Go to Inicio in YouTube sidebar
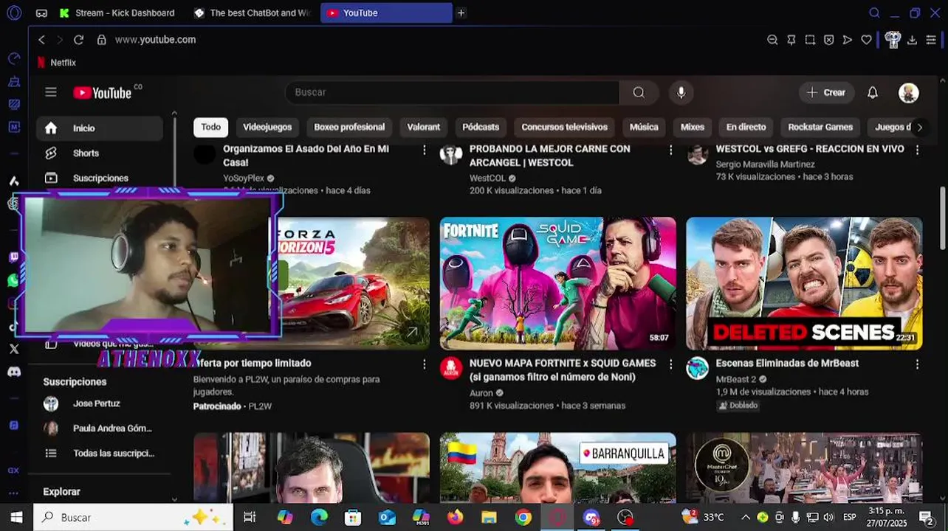Viewport: 948px width, 531px height. pos(100,128)
